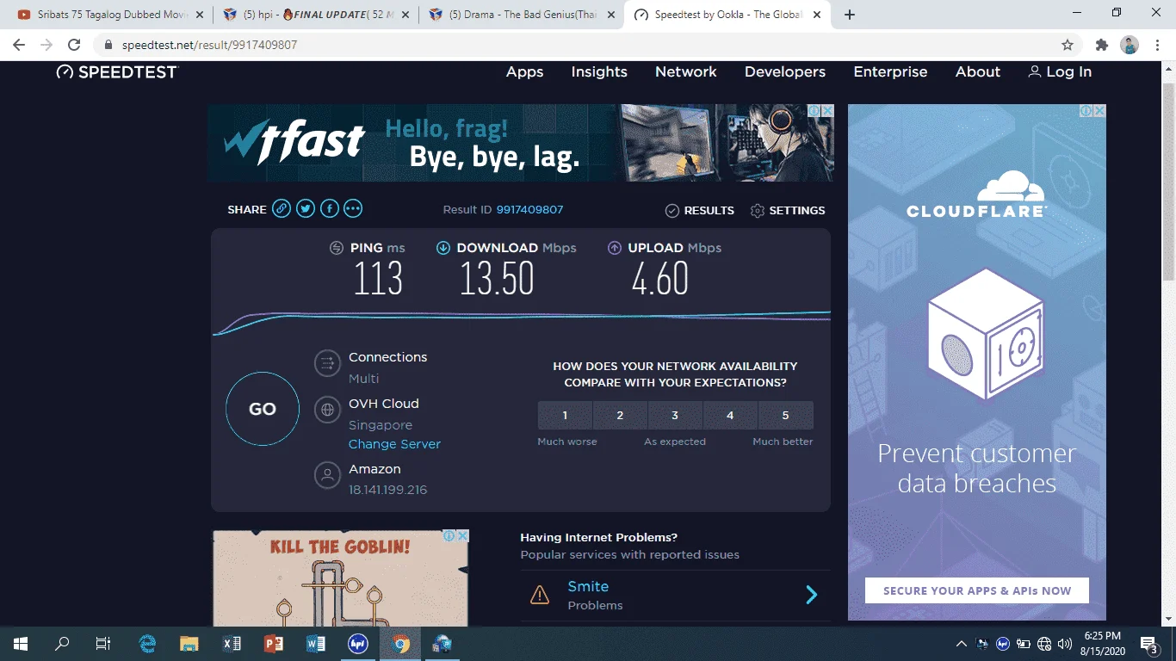Show hidden system tray icons
The height and width of the screenshot is (661, 1176).
tap(962, 644)
